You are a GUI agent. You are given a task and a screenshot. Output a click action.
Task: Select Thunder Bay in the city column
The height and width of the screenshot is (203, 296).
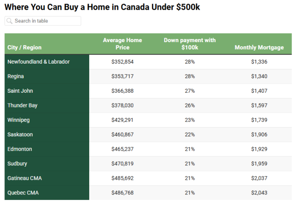point(22,106)
